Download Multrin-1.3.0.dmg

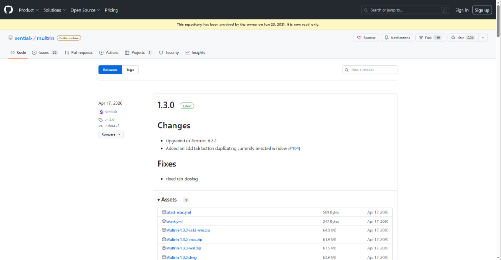coord(181,257)
